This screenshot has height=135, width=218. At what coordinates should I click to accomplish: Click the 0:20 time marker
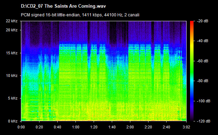tap(39, 127)
